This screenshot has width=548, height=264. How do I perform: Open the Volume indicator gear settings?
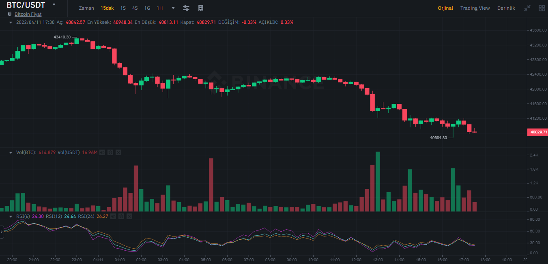[x=110, y=152]
